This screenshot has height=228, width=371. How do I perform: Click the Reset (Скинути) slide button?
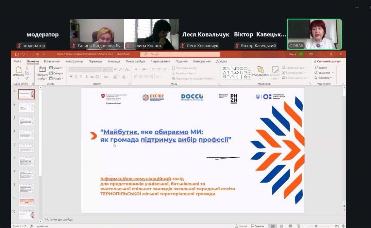pyautogui.click(x=56, y=73)
